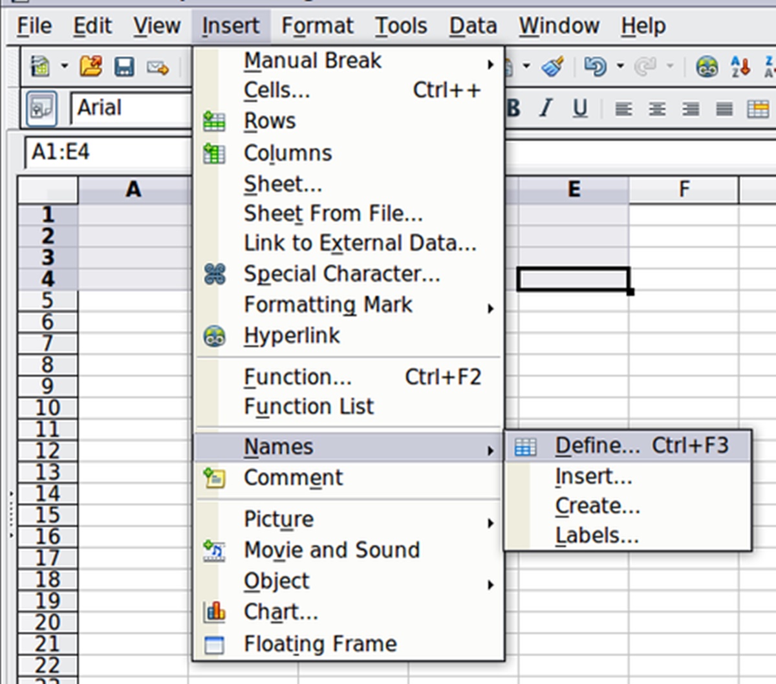This screenshot has height=684, width=776.
Task: Open the Undo history dropdown arrow
Action: pyautogui.click(x=620, y=66)
